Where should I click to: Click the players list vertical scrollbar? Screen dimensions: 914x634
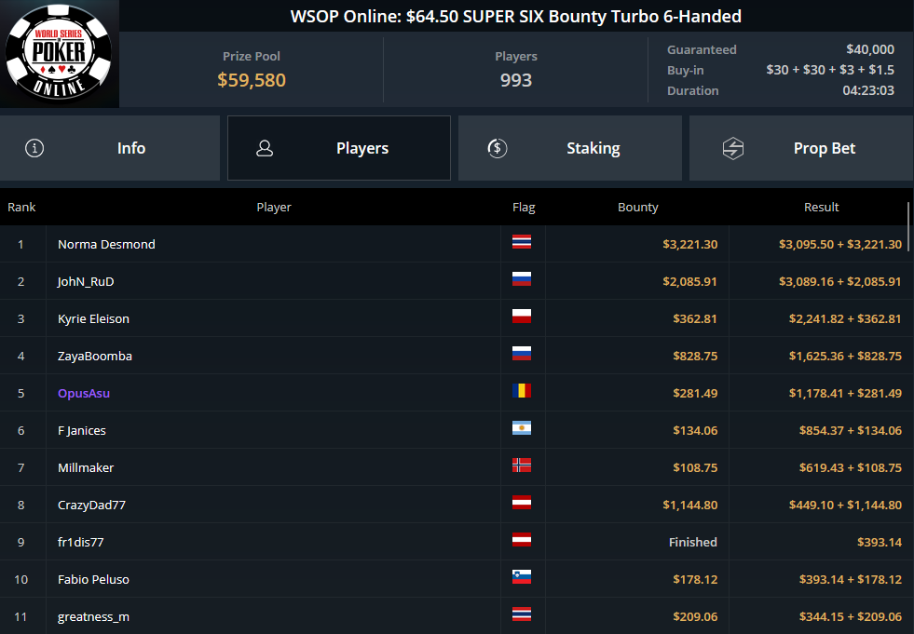(908, 226)
